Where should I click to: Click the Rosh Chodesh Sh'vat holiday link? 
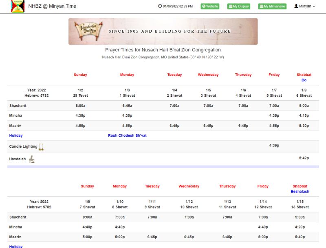click(x=127, y=135)
